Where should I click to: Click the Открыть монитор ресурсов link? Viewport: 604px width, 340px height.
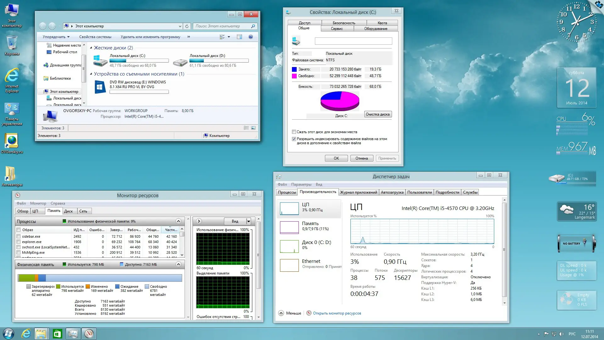(337, 313)
